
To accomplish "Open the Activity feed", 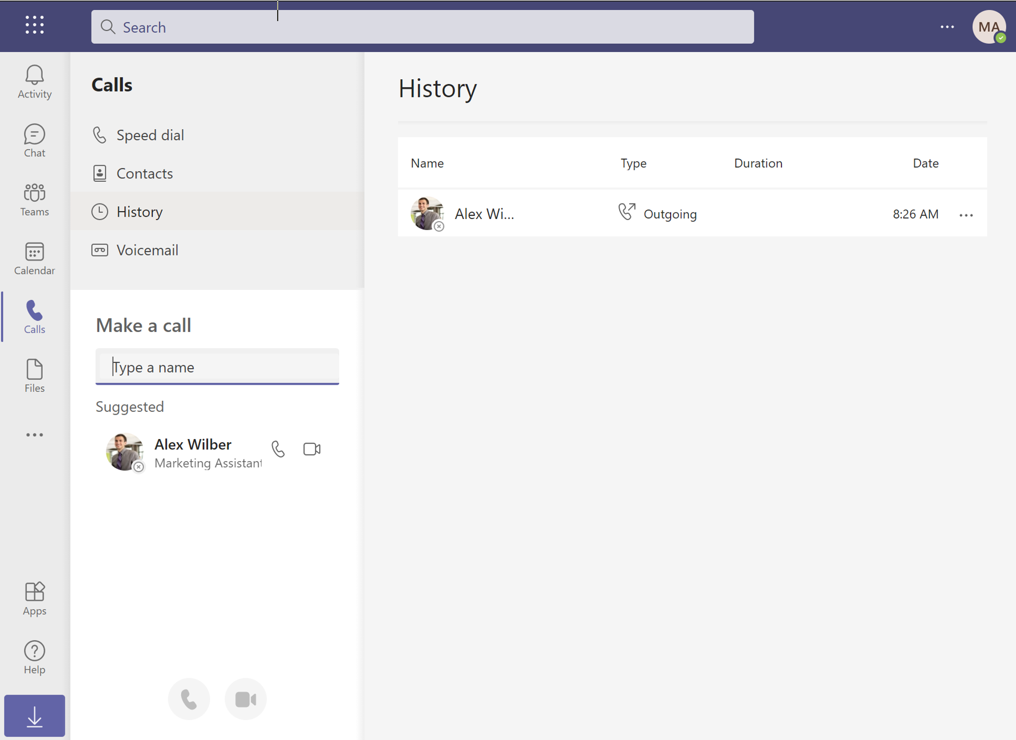I will click(34, 82).
